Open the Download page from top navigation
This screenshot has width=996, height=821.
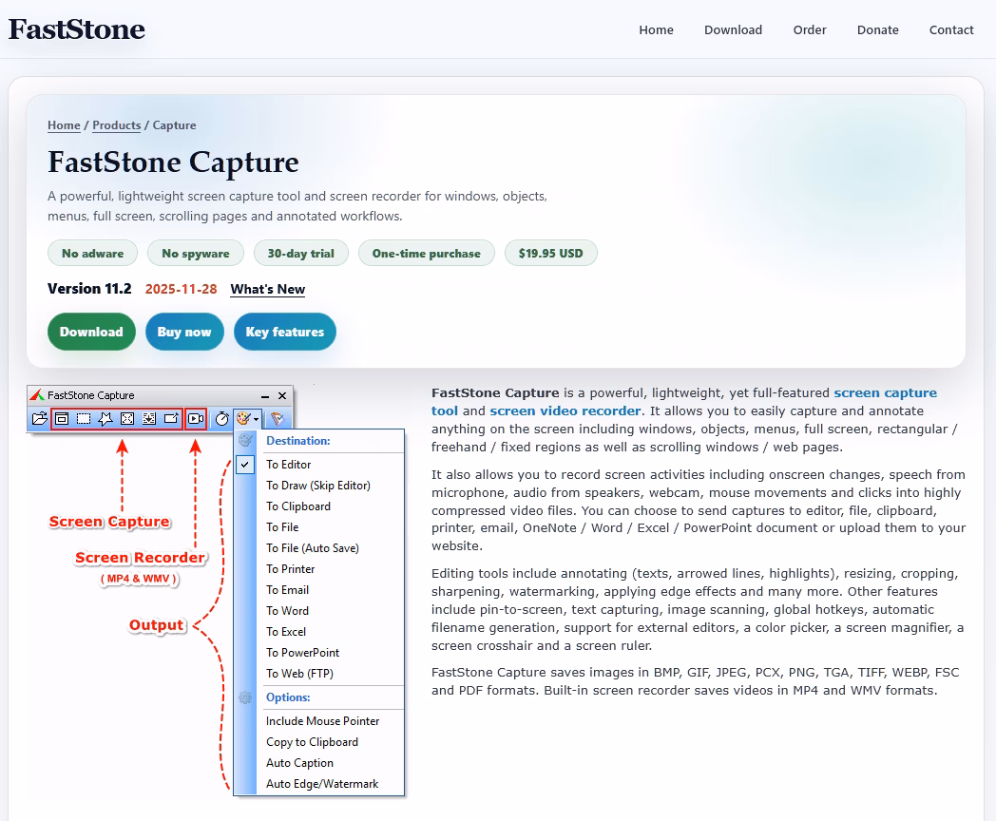(733, 29)
